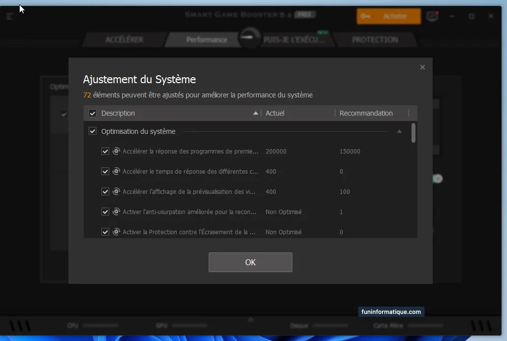Uncheck 'Accélérer la réponse des programmes' checkbox
This screenshot has width=507, height=341.
click(105, 152)
